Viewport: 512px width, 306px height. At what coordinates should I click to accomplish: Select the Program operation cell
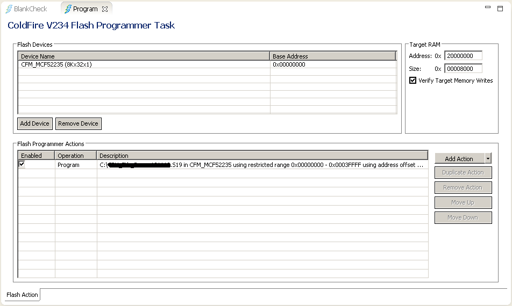click(x=76, y=165)
